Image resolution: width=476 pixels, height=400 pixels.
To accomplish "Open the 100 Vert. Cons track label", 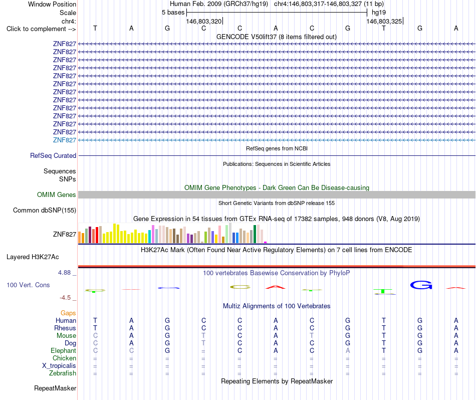I will 28,285.
